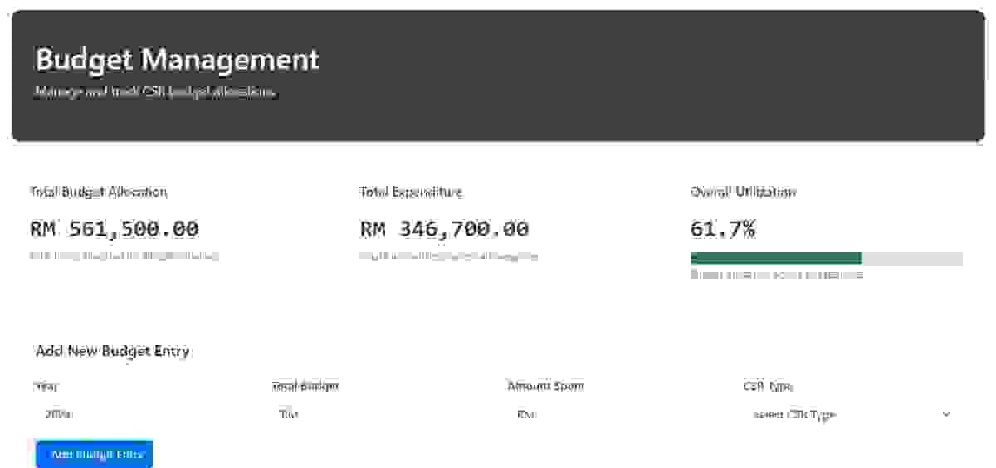Screen dimensions: 996x468
Task: Focus the Year input field
Action: 146,414
